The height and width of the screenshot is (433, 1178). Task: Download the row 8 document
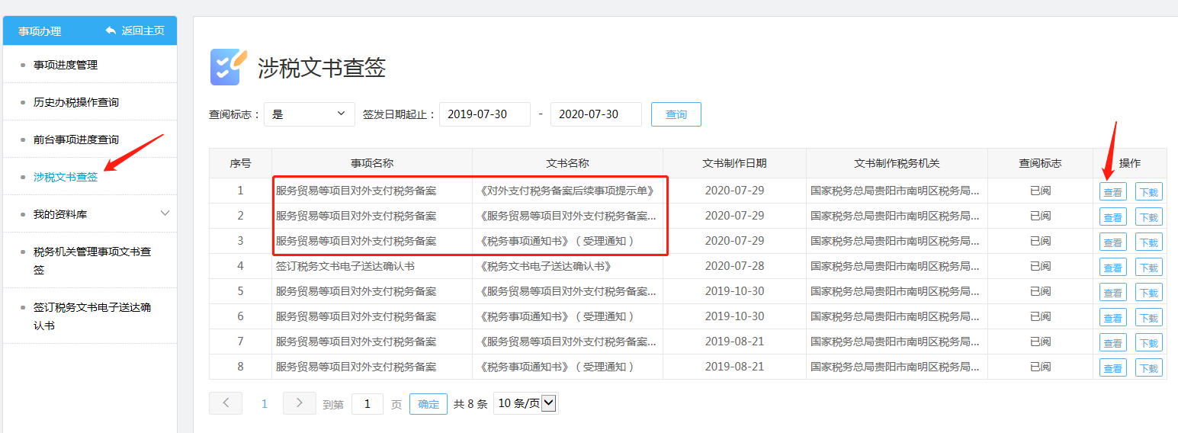pos(1148,368)
